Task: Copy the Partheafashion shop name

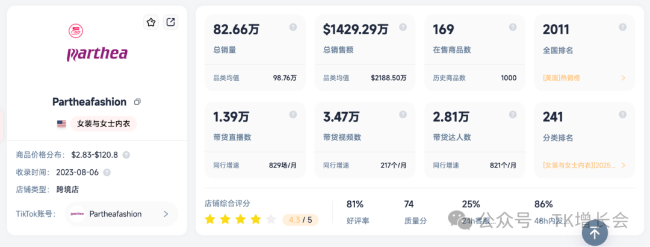Action: (x=137, y=102)
